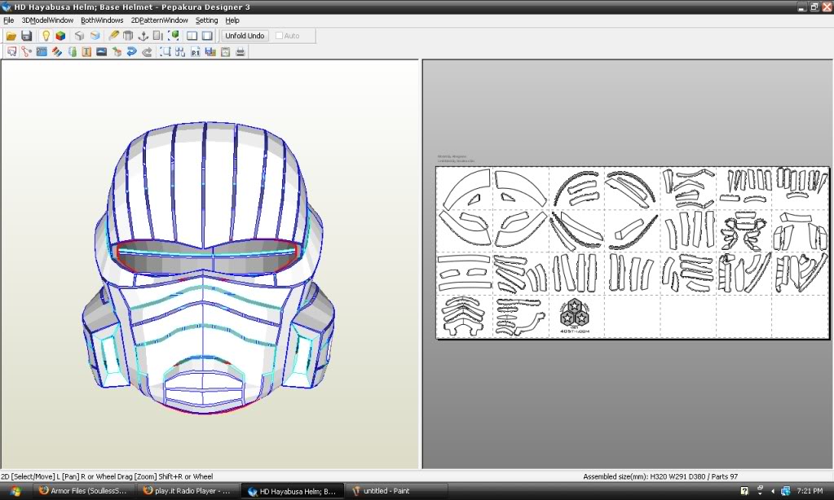Click the green cube fit-to-view icon
The width and height of the screenshot is (834, 500).
[x=174, y=36]
